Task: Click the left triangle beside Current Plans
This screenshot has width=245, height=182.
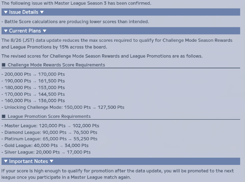Action: tap(6, 31)
